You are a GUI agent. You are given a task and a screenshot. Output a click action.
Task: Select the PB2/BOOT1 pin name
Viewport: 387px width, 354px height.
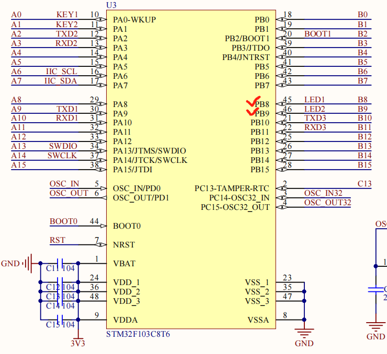[x=247, y=39]
